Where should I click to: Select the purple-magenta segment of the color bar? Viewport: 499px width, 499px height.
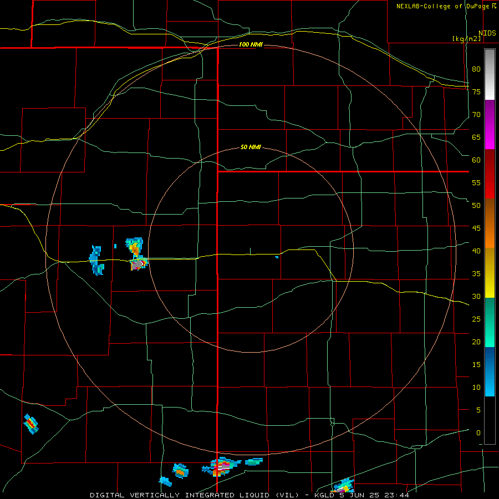pyautogui.click(x=490, y=124)
